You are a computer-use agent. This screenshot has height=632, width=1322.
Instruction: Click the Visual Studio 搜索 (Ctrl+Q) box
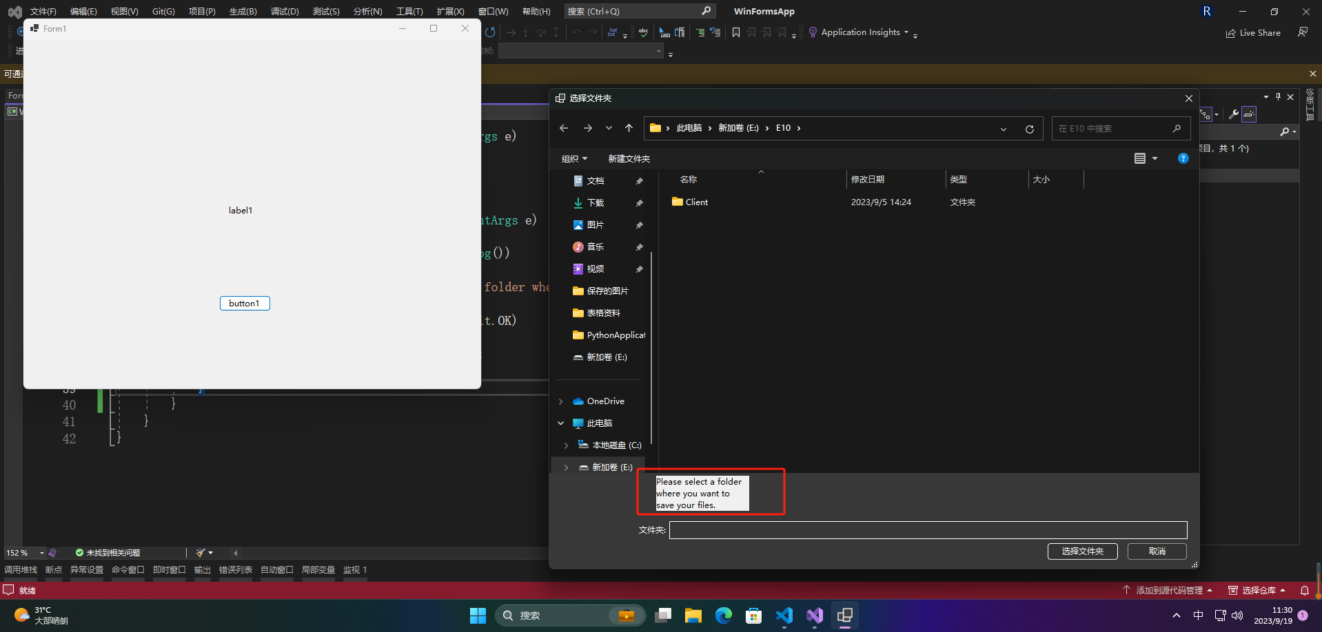[639, 11]
